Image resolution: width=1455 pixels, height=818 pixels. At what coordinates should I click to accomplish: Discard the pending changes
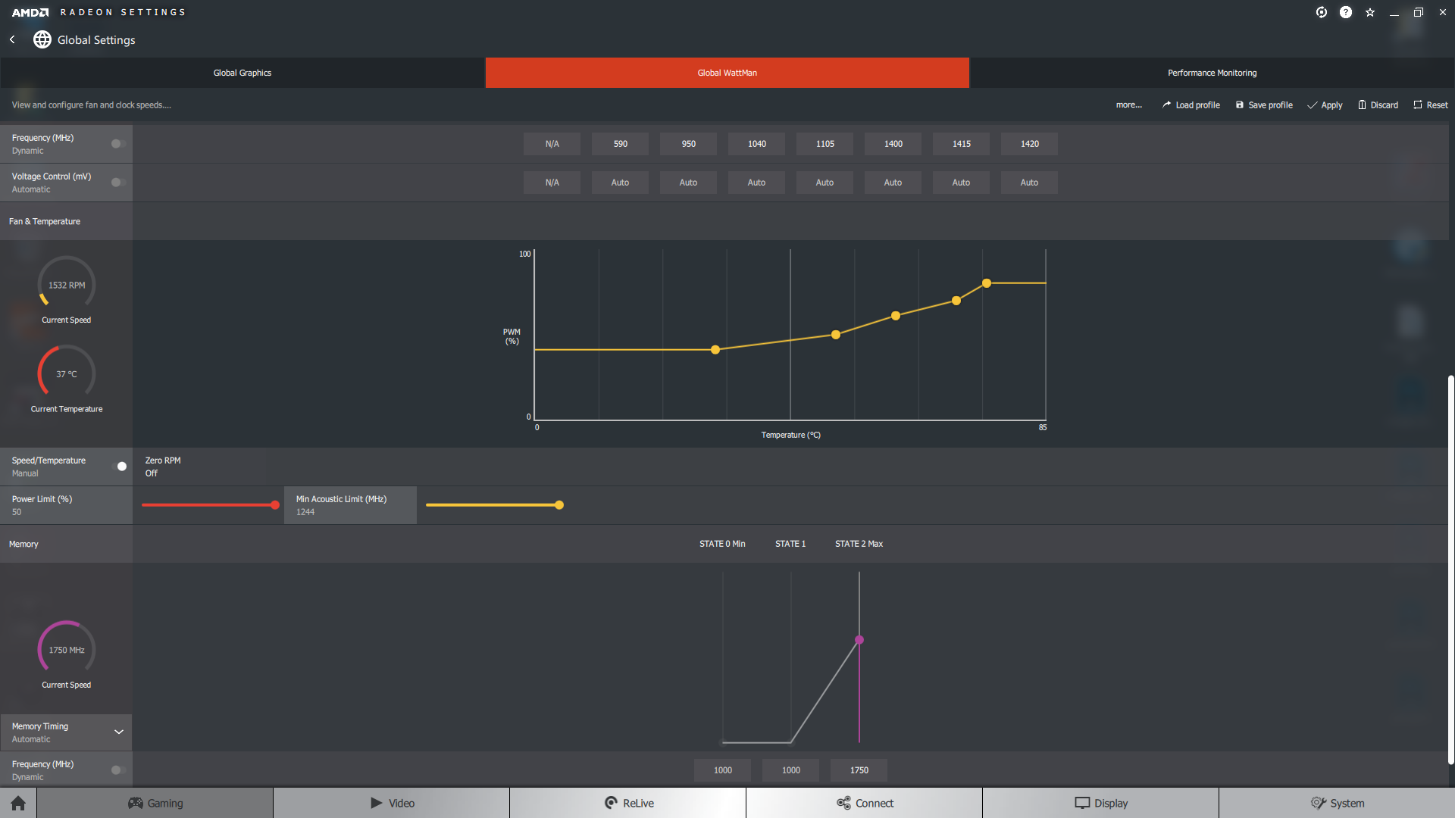pyautogui.click(x=1378, y=105)
